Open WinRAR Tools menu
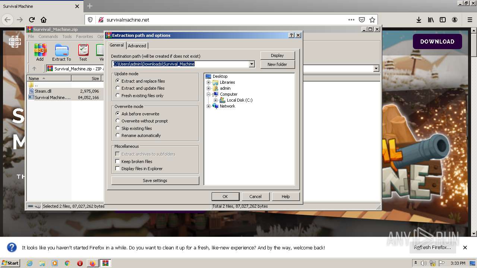The height and width of the screenshot is (268, 477). pyautogui.click(x=67, y=36)
